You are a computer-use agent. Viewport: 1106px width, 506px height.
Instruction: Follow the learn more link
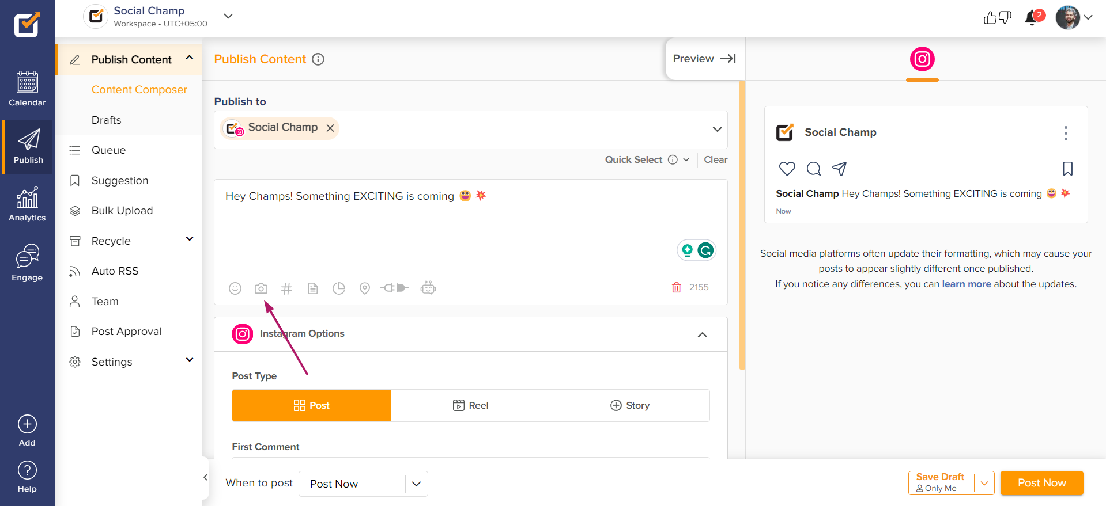[967, 284]
